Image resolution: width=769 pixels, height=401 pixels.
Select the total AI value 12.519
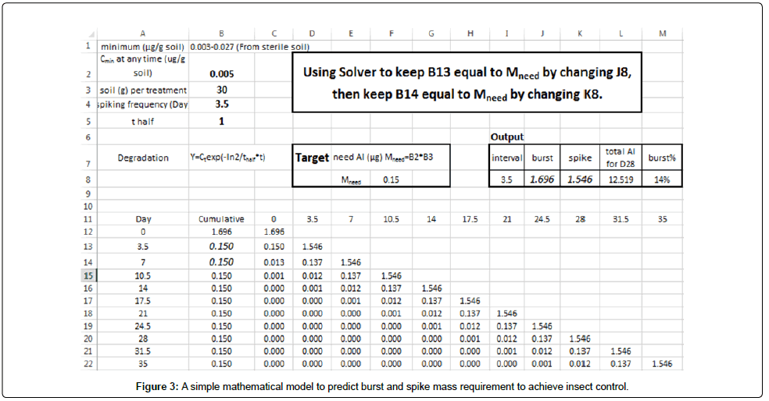coord(620,179)
